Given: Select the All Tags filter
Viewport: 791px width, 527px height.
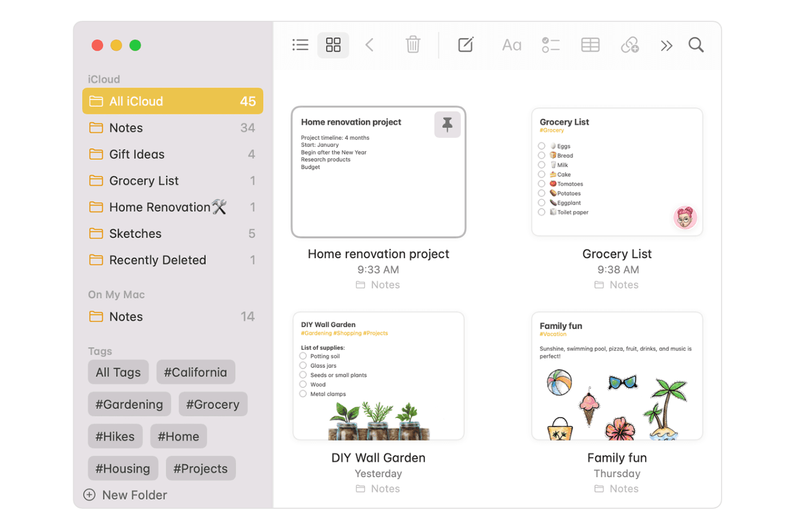Looking at the screenshot, I should coord(118,372).
